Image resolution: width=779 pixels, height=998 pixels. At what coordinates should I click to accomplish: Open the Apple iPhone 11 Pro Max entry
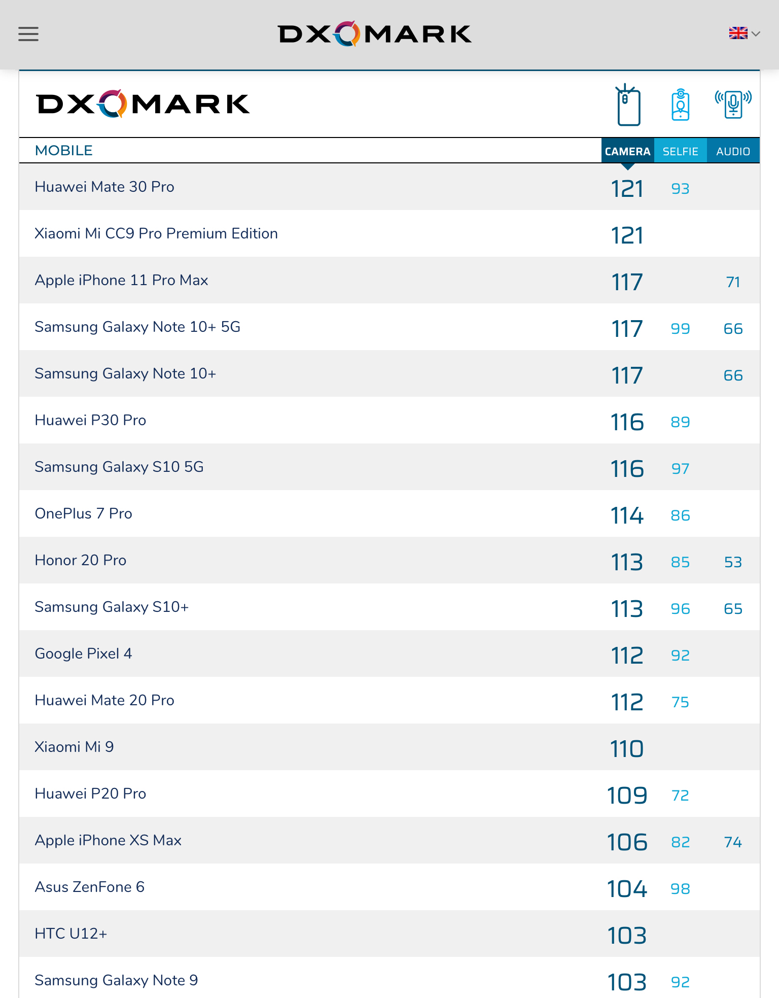pos(121,280)
